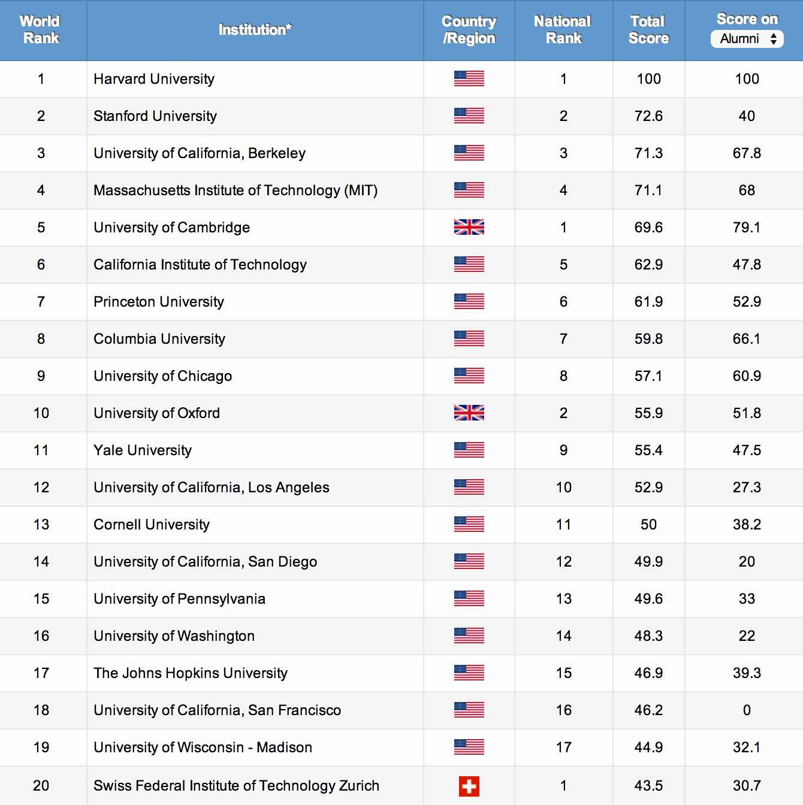803x805 pixels.
Task: Click the flag in the Yale University row
Action: (469, 450)
